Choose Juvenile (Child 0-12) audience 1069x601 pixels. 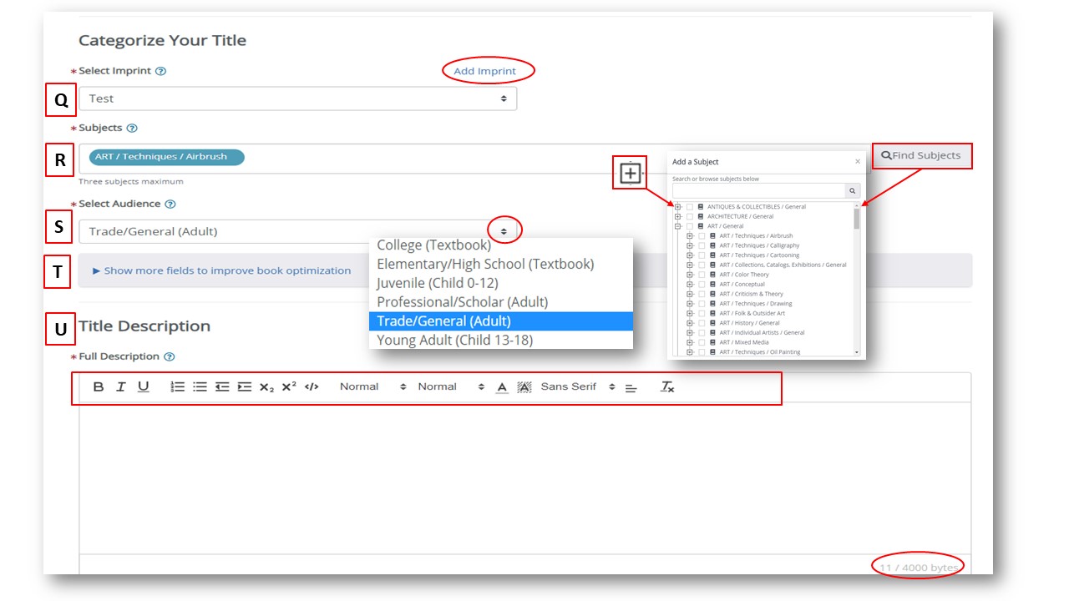[x=501, y=283]
